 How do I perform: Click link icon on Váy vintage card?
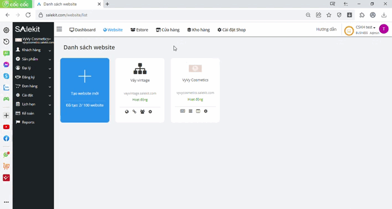click(135, 112)
